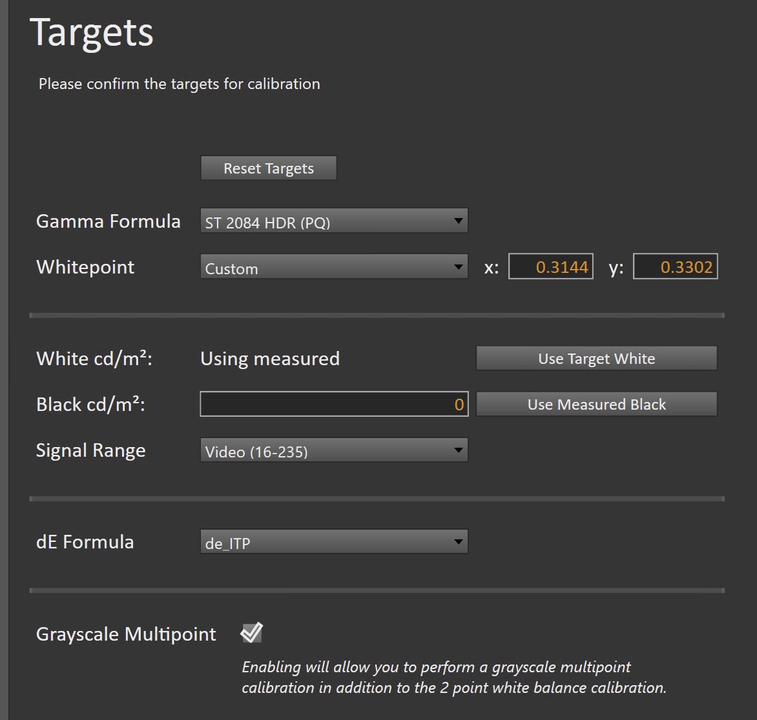Click the whitepoint x value field
Screen dimensions: 757x720
coord(551,267)
